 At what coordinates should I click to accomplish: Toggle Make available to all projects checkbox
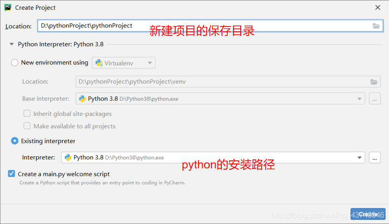[x=27, y=126]
